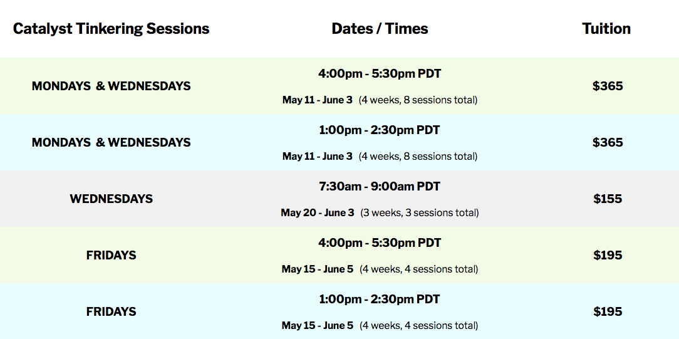
Task: Click the $195 price in bottom row
Action: pyautogui.click(x=608, y=311)
